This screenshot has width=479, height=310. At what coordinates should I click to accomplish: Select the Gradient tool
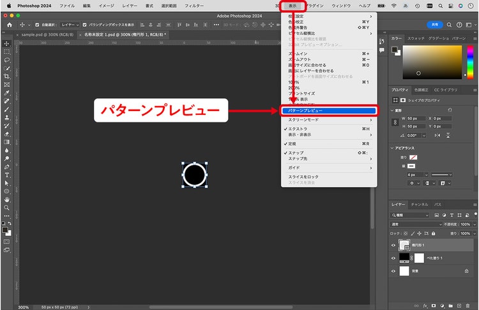pos(6,142)
